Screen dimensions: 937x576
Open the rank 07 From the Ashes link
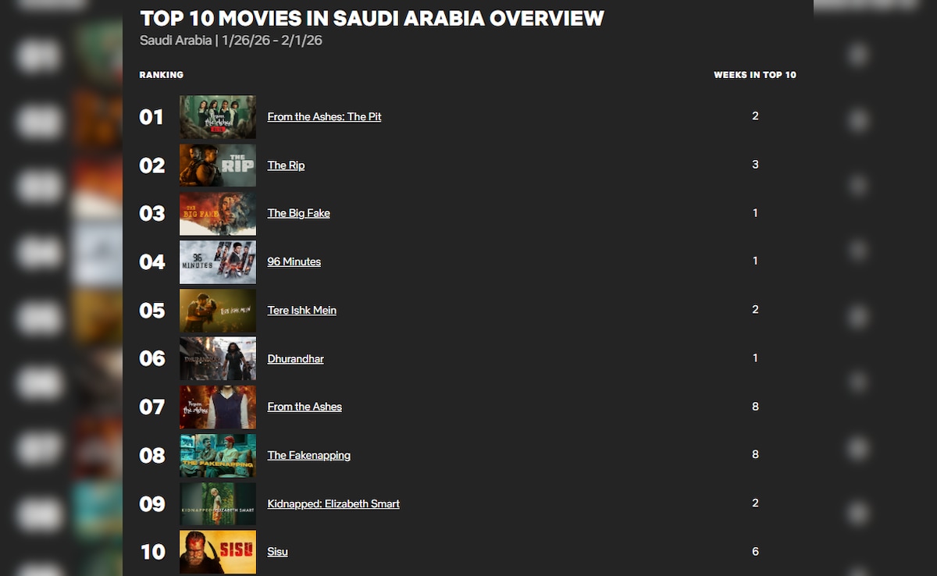point(305,407)
